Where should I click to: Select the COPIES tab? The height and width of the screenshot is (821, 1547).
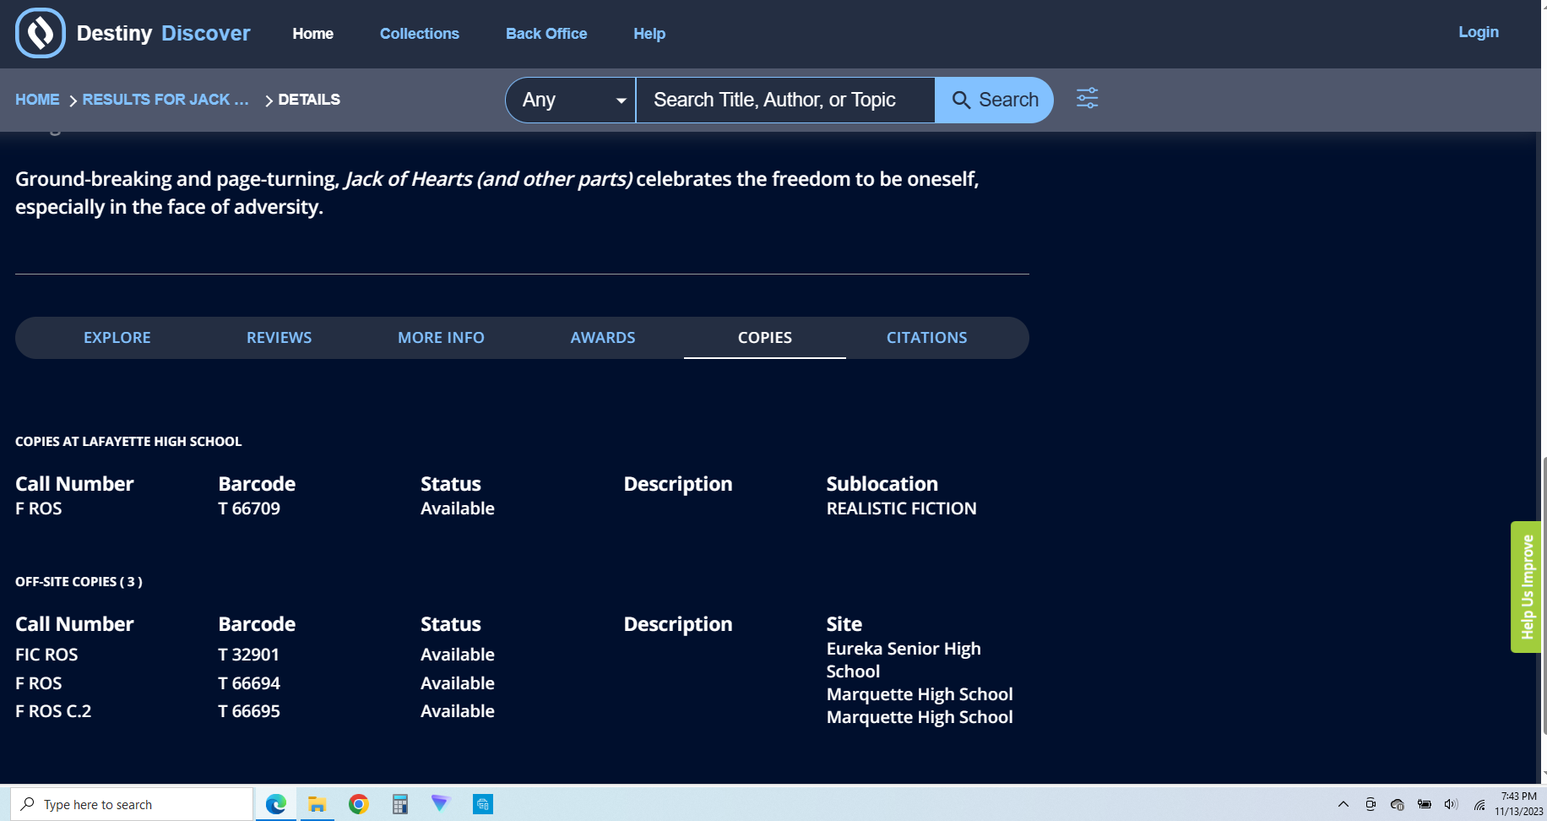point(765,338)
